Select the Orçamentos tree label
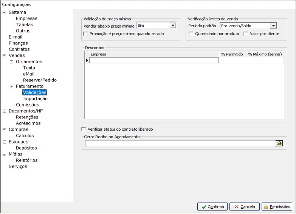Viewport: 296px width, 214px height. pyautogui.click(x=29, y=62)
